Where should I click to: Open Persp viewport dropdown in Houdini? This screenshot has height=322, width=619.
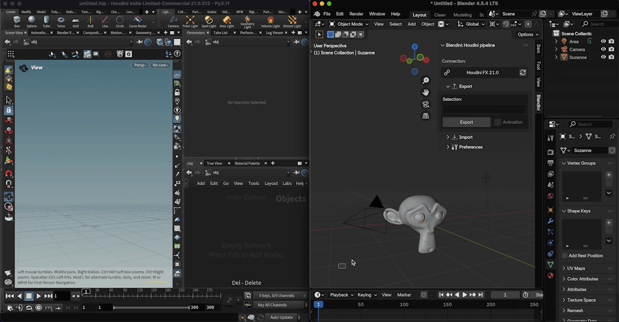140,65
